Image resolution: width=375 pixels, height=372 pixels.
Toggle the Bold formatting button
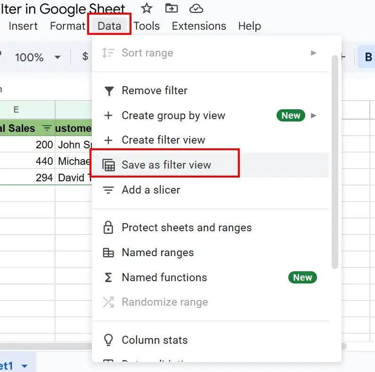(368, 57)
